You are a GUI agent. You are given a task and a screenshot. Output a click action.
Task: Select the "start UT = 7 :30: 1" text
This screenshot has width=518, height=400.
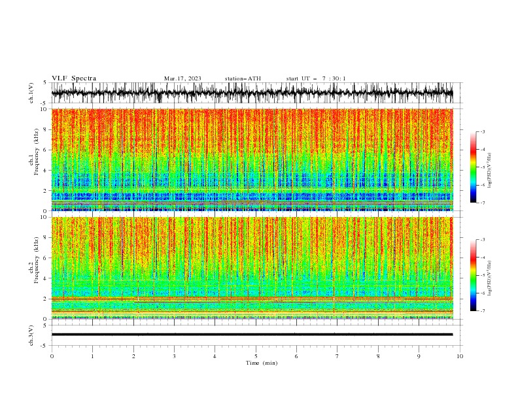click(x=316, y=78)
